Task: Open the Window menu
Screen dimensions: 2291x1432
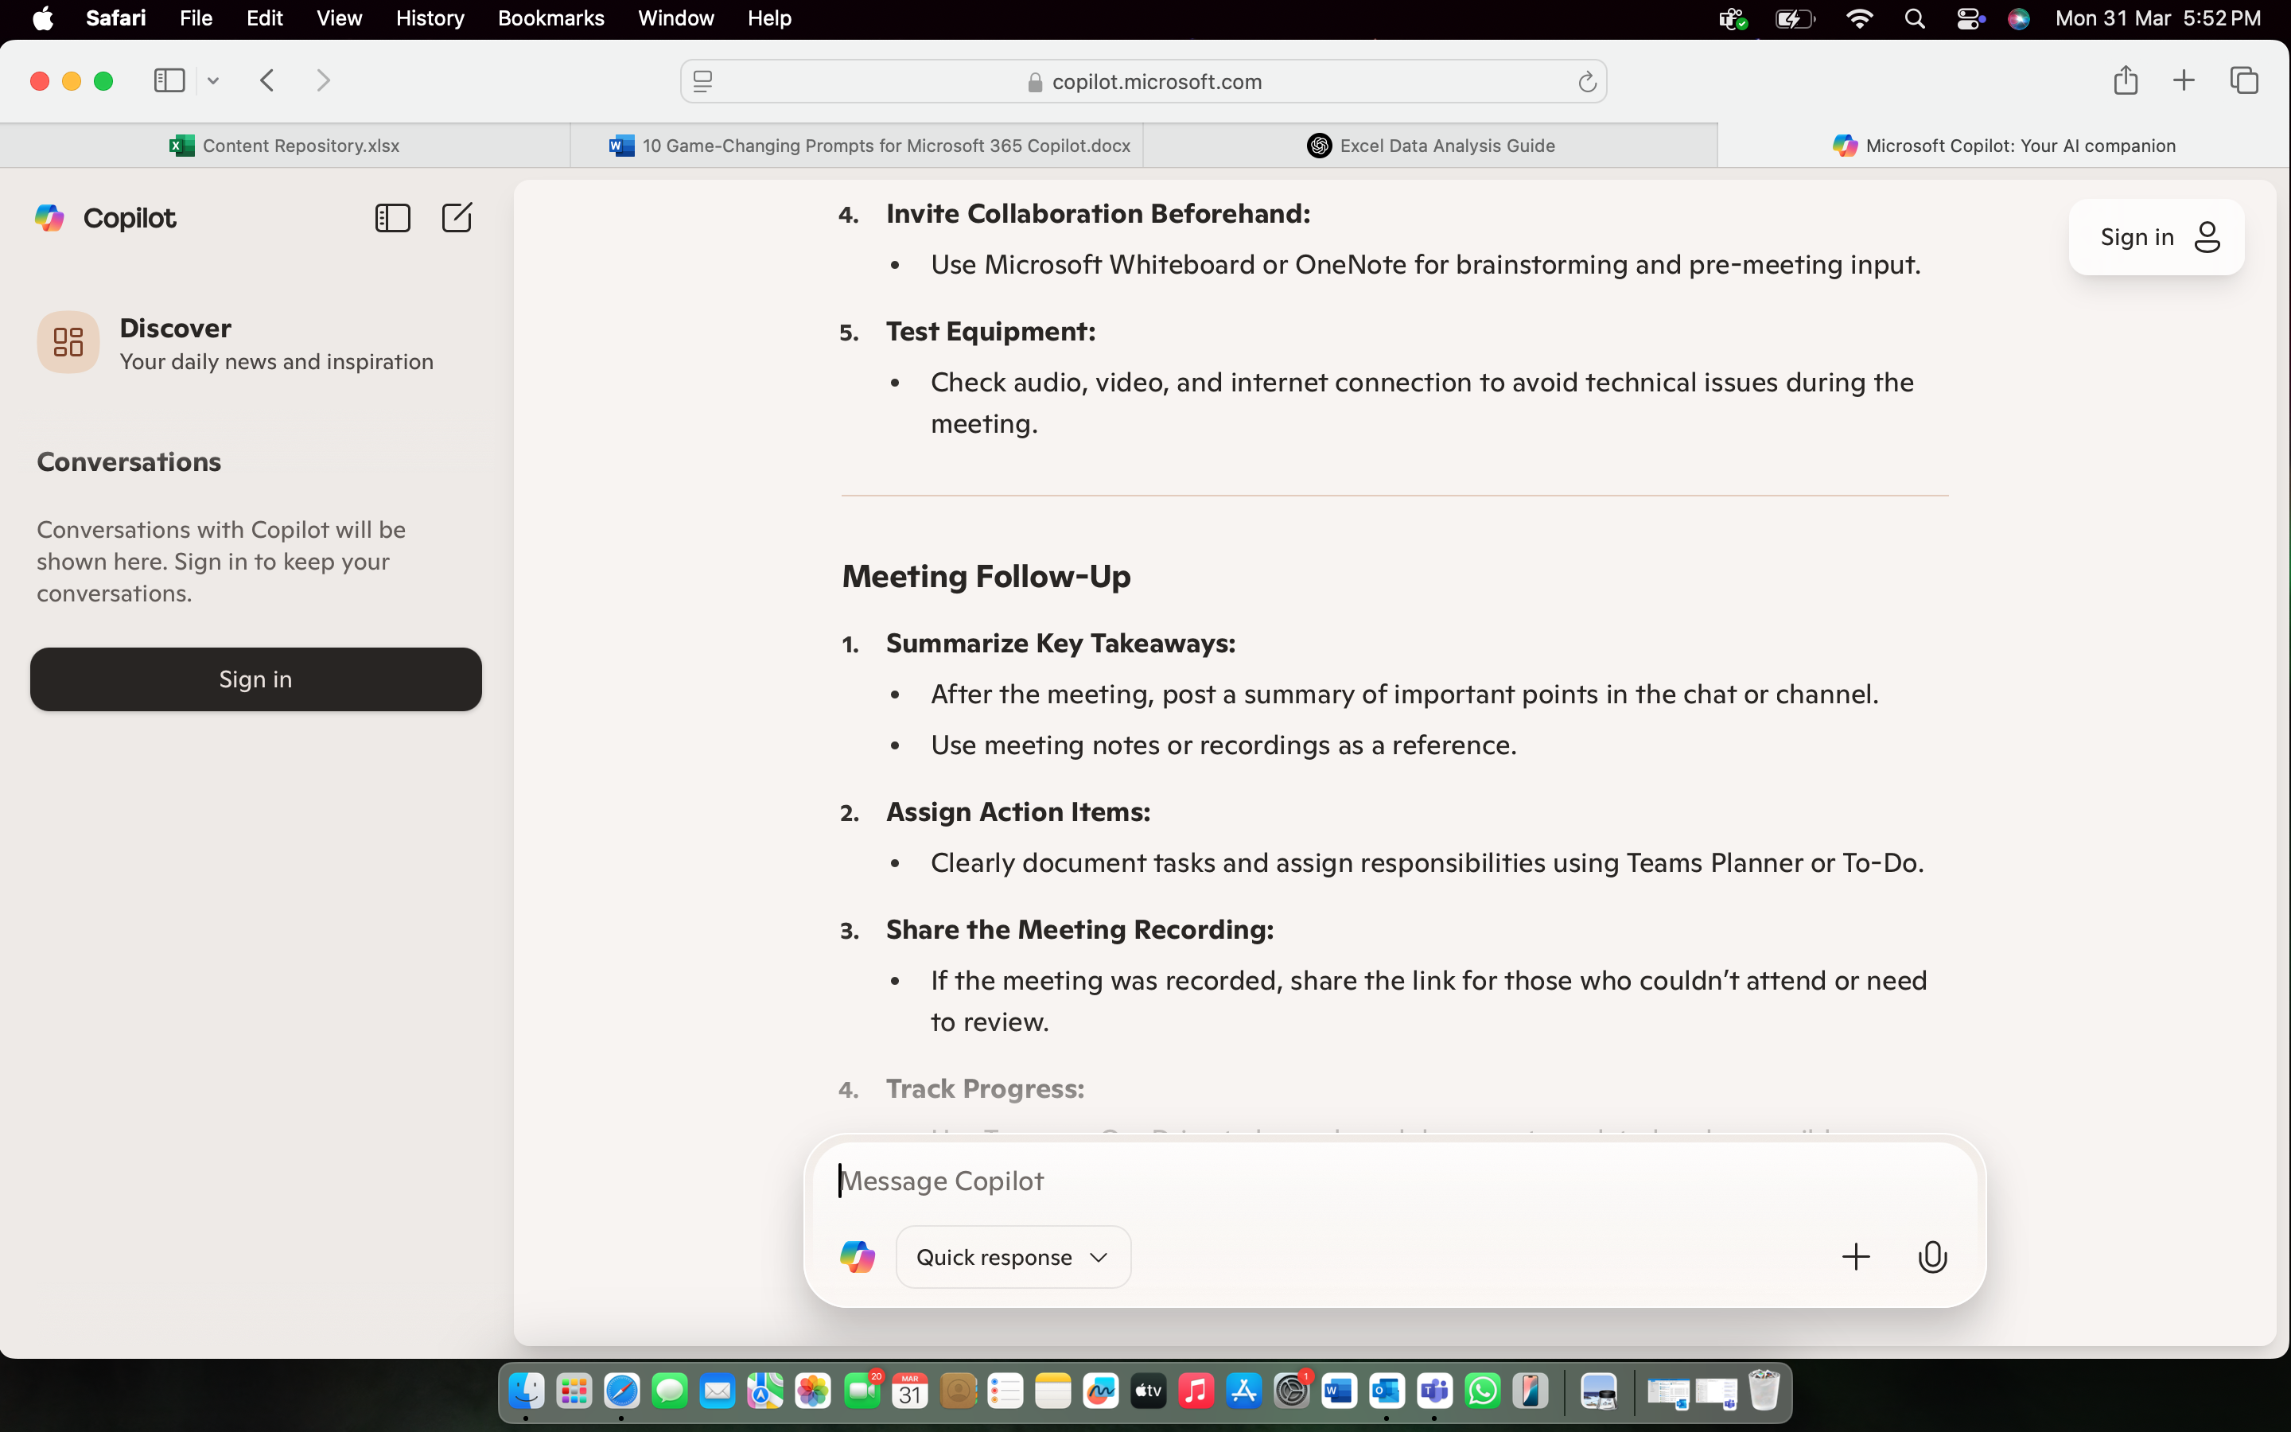Action: [x=676, y=19]
